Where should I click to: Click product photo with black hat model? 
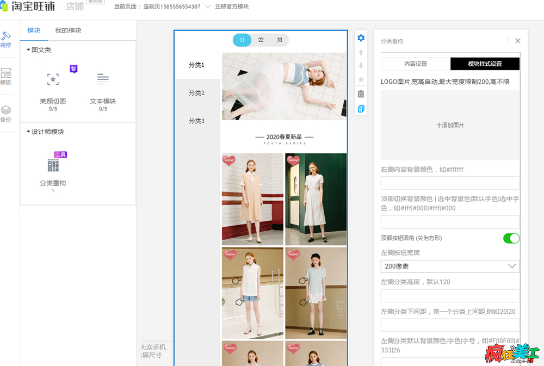coord(316,293)
